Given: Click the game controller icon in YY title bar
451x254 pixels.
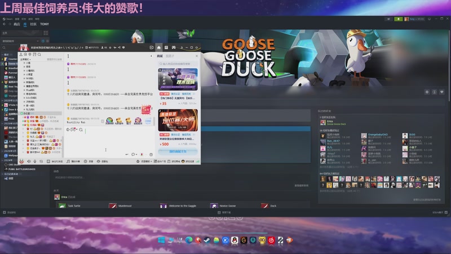Looking at the screenshot, I should [x=174, y=47].
